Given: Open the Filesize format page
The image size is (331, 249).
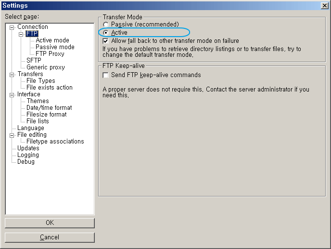Looking at the screenshot, I should pyautogui.click(x=47, y=115).
